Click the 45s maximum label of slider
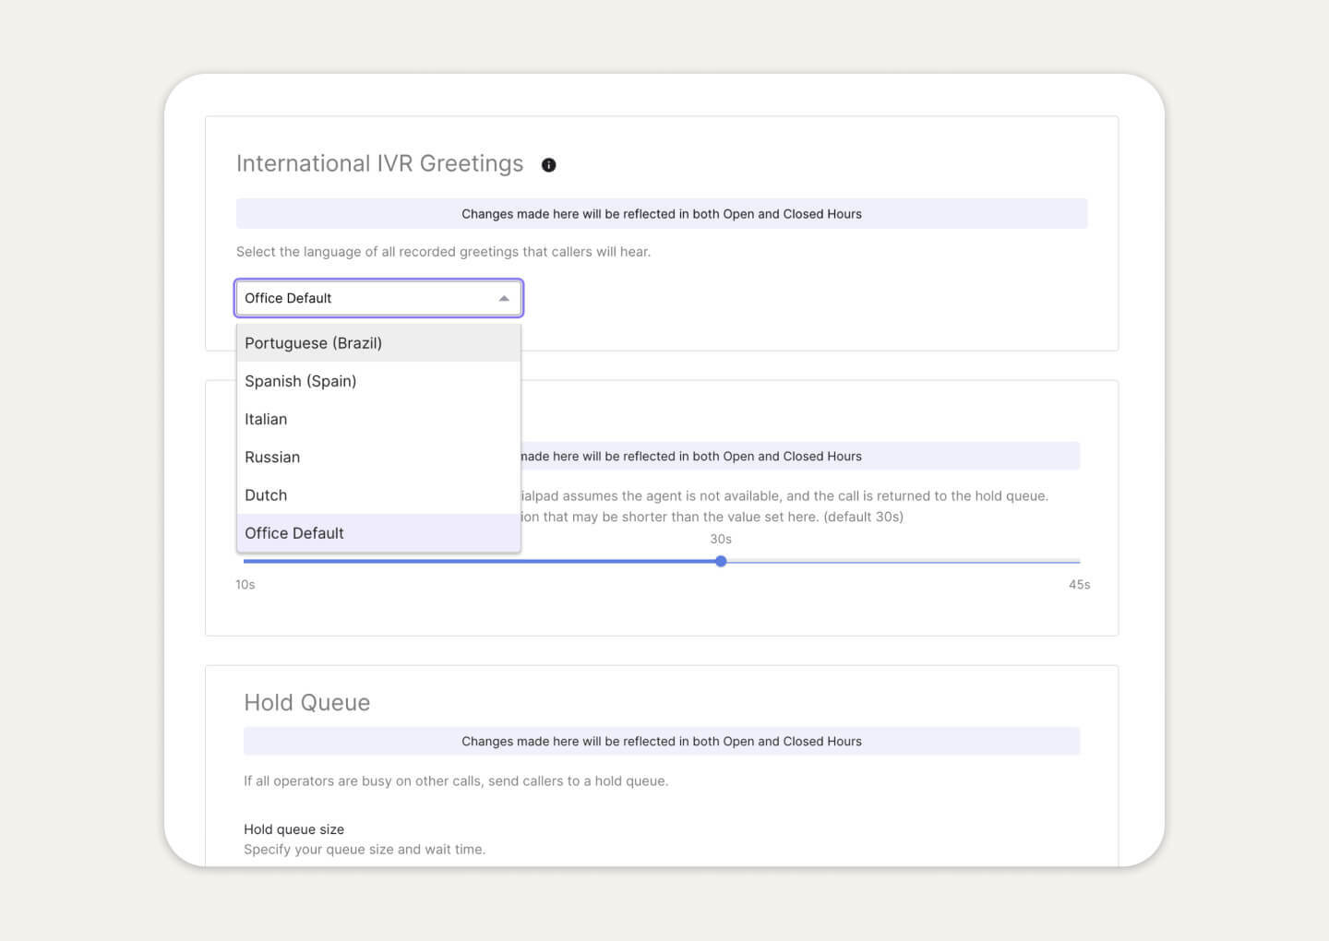The image size is (1329, 941). [1079, 585]
